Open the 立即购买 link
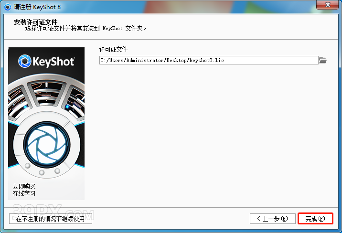The height and width of the screenshot is (233, 342). coord(24,186)
